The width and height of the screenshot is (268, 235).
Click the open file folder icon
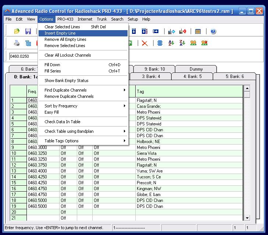[x=17, y=31]
